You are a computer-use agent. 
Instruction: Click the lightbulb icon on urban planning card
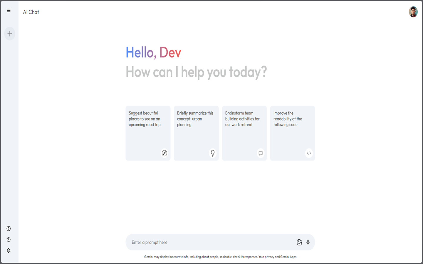[213, 153]
